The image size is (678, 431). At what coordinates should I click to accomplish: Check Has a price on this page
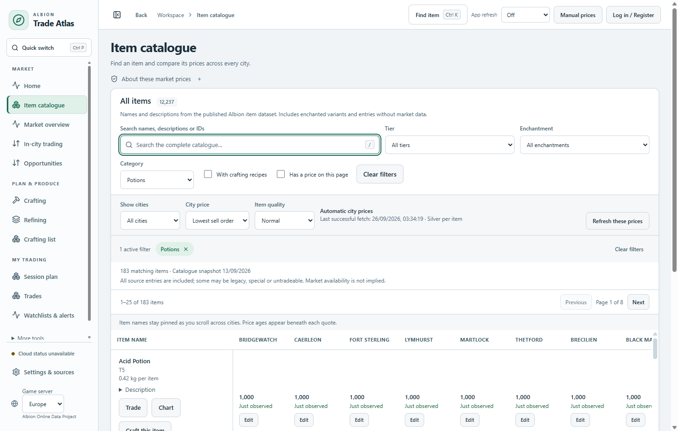(281, 174)
